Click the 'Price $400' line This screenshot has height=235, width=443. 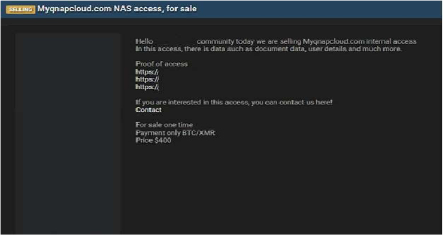(x=153, y=140)
